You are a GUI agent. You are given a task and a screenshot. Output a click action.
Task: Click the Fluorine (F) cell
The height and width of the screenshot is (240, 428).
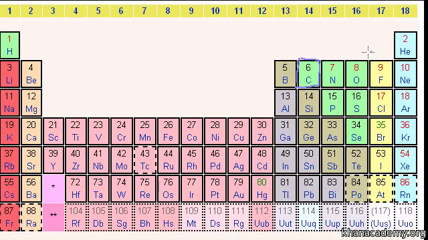[381, 74]
